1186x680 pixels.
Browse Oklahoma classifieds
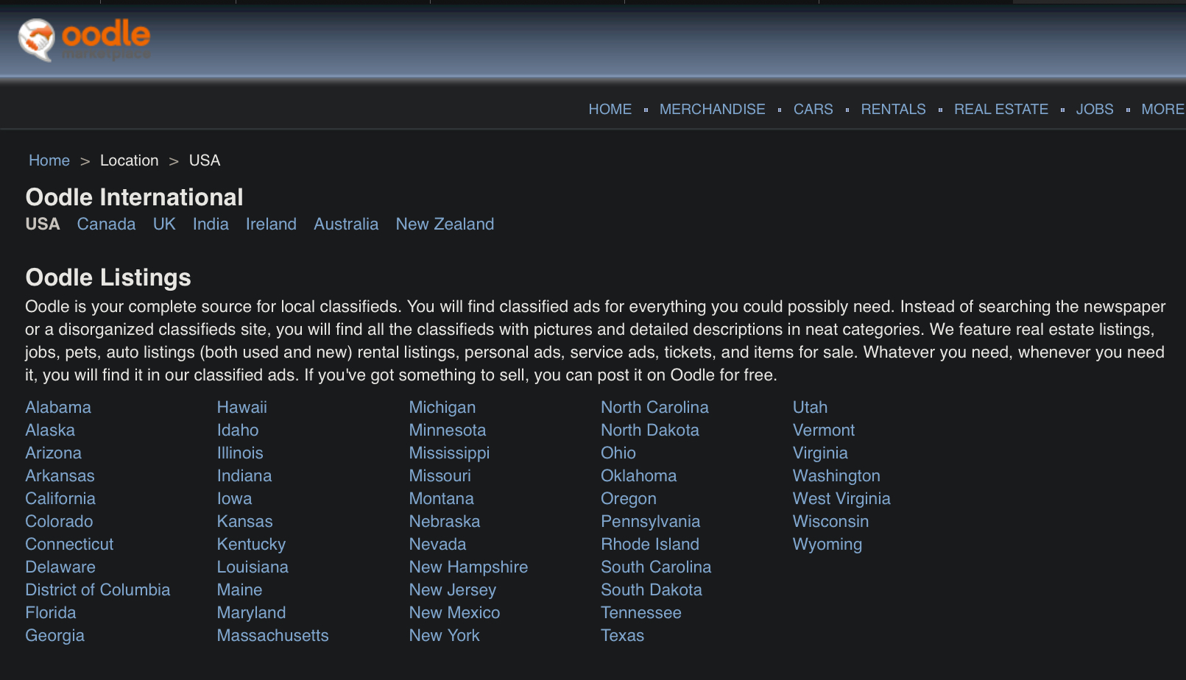(639, 476)
